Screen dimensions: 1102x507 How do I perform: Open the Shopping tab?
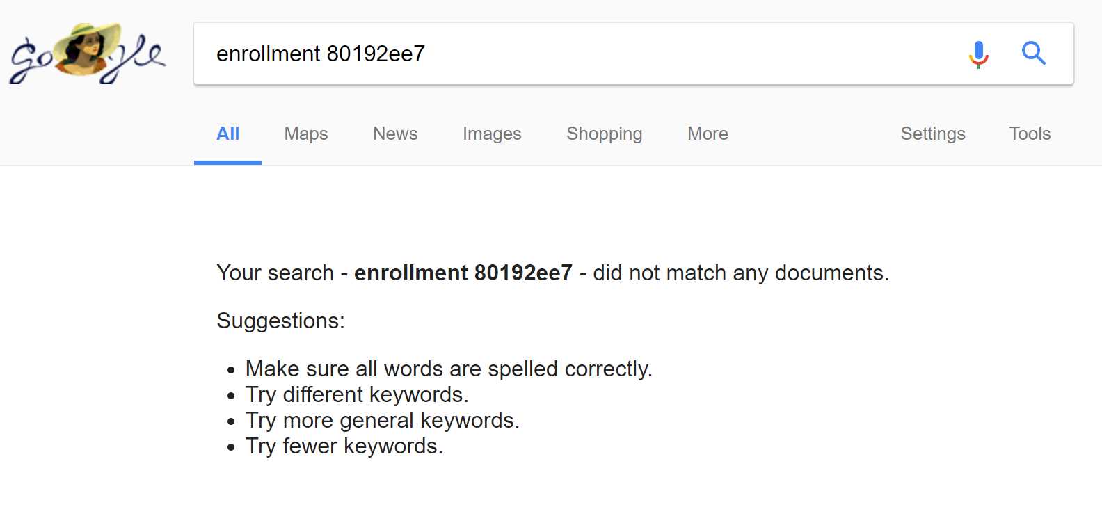[x=604, y=134]
